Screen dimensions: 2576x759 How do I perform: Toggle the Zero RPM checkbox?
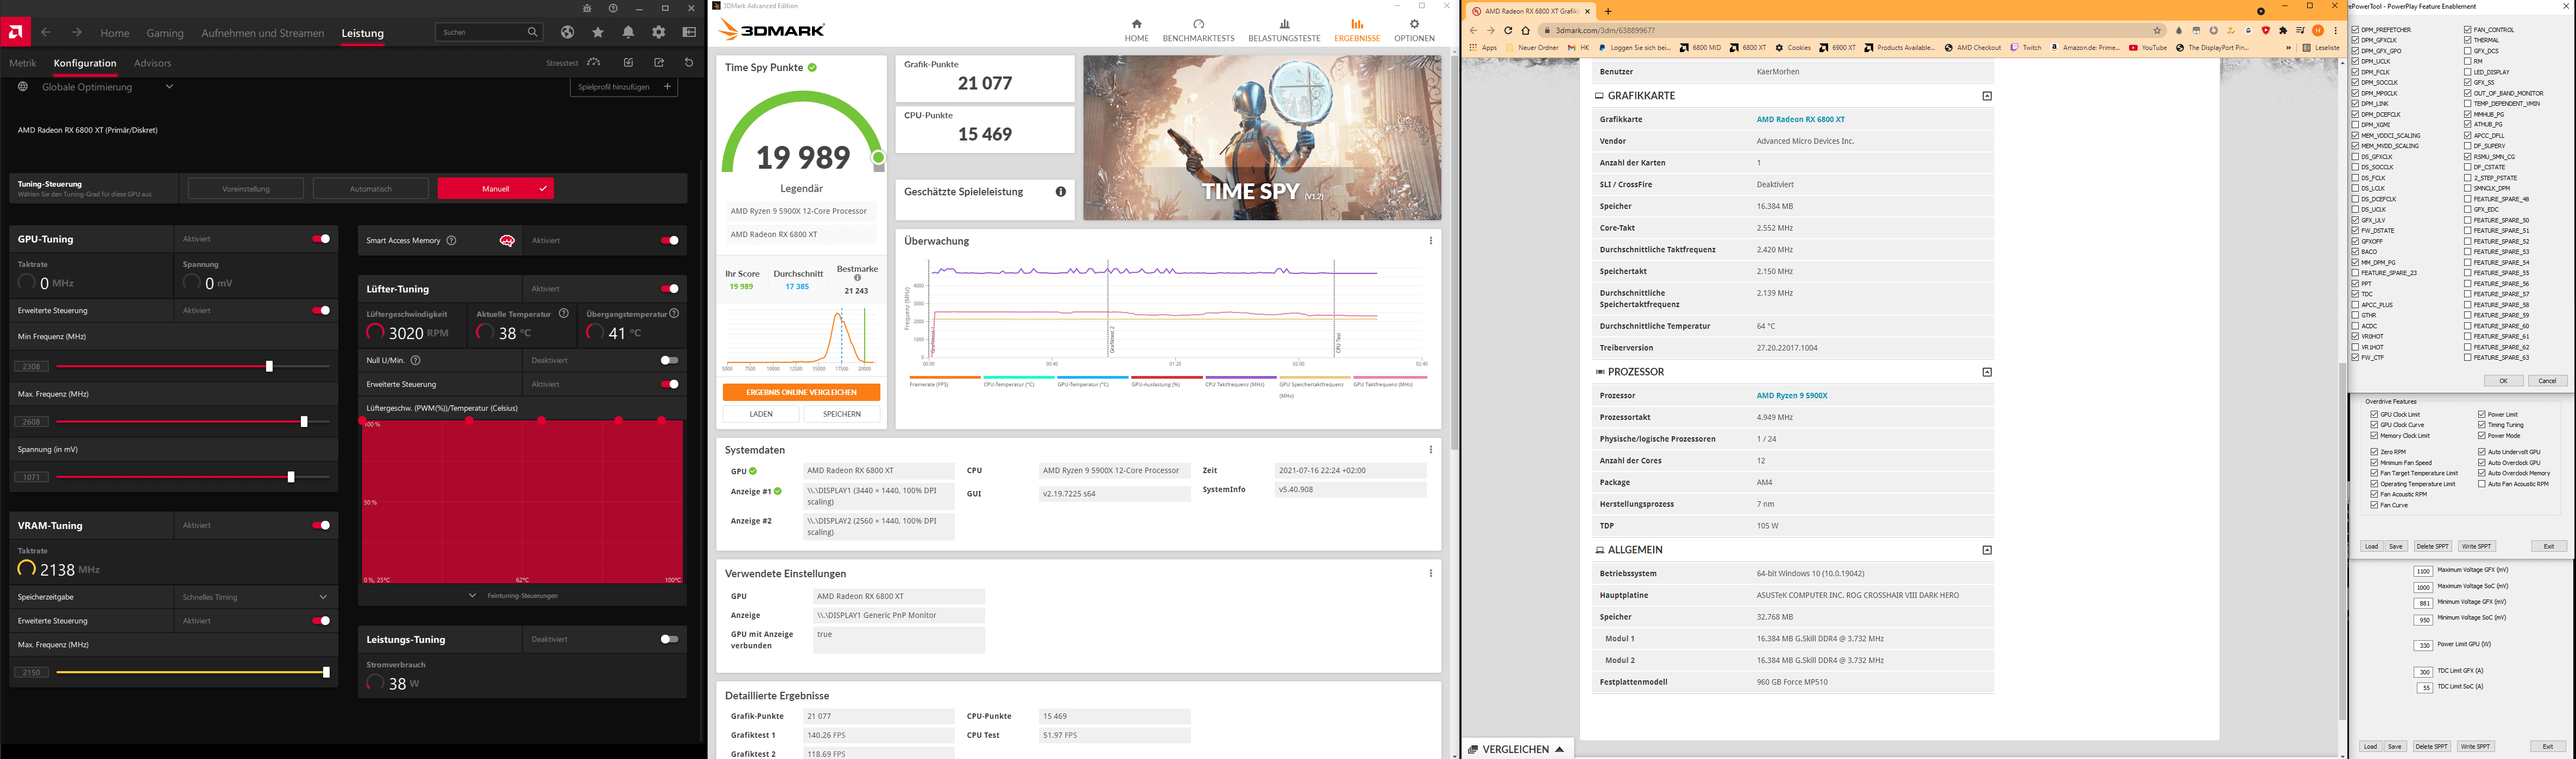(x=2374, y=452)
